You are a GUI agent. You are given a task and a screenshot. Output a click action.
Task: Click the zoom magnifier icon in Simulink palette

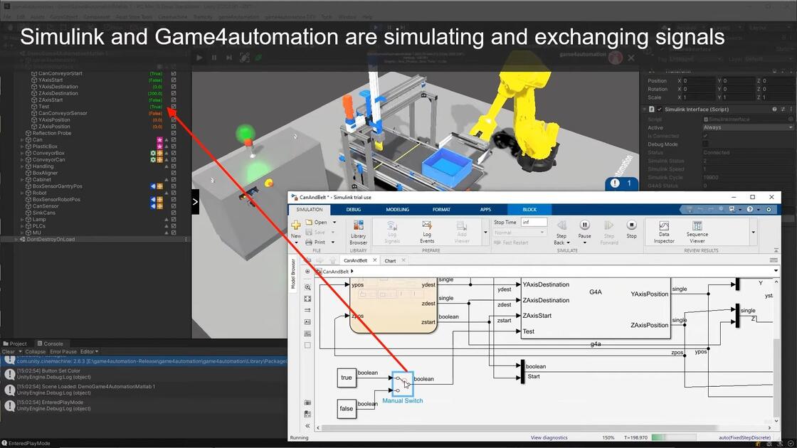click(x=307, y=287)
